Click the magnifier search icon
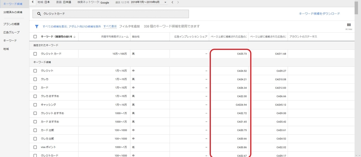361x157 pixels. (39, 14)
